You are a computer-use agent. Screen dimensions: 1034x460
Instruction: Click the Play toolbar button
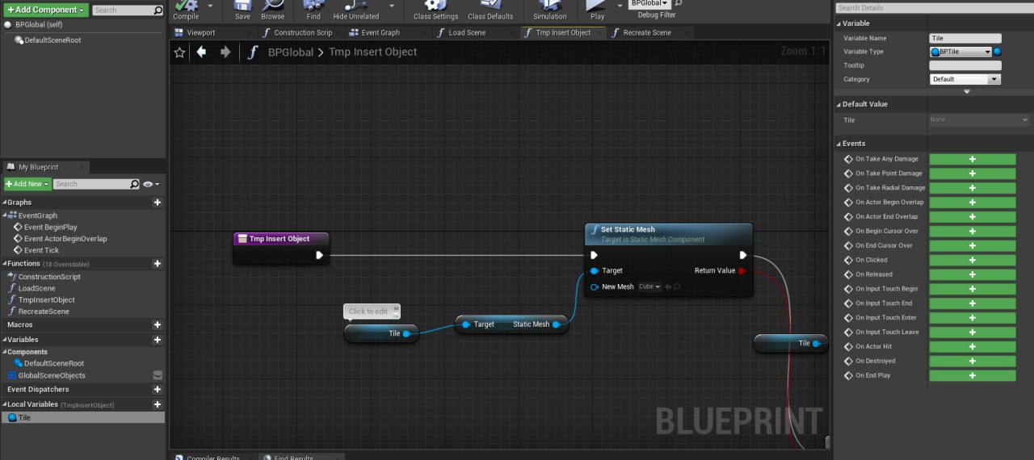(x=597, y=6)
